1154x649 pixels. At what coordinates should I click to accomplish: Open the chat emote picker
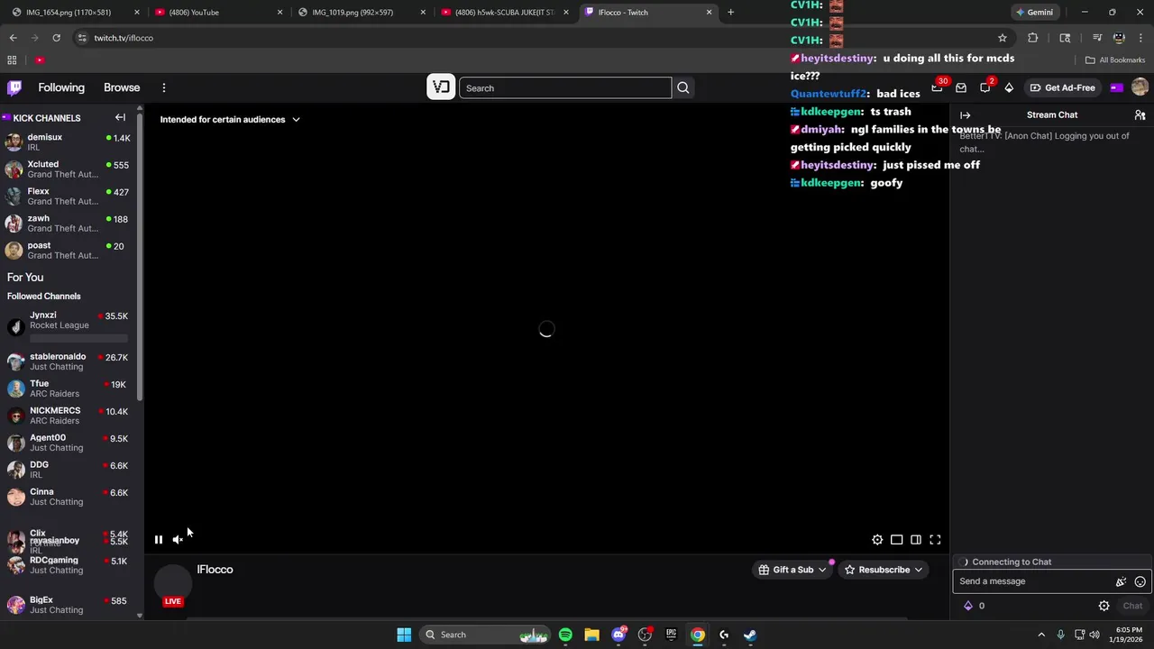pos(1140,581)
